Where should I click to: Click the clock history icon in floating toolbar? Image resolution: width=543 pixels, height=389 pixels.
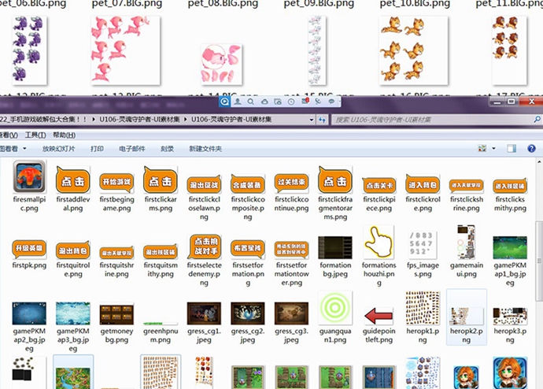pyautogui.click(x=291, y=102)
